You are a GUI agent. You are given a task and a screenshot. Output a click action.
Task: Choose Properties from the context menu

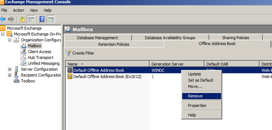201,106
